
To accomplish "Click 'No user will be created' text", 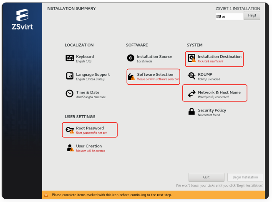I will coord(91,151).
